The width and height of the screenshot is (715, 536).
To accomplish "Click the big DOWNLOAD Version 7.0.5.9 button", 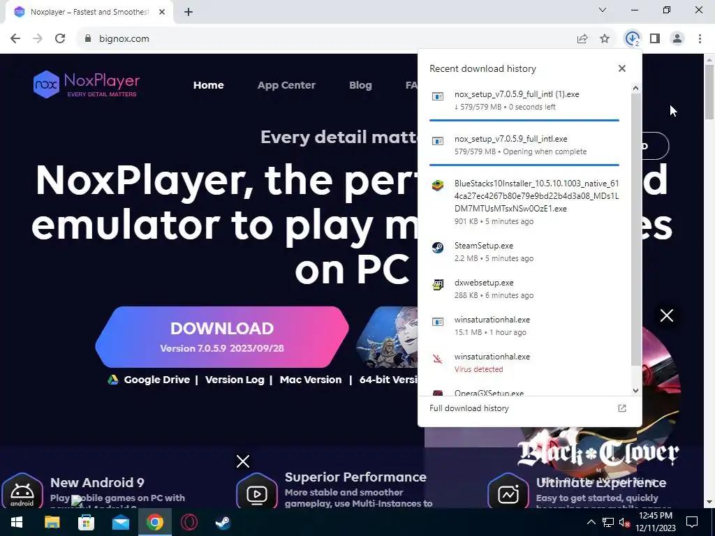I will pyautogui.click(x=222, y=337).
